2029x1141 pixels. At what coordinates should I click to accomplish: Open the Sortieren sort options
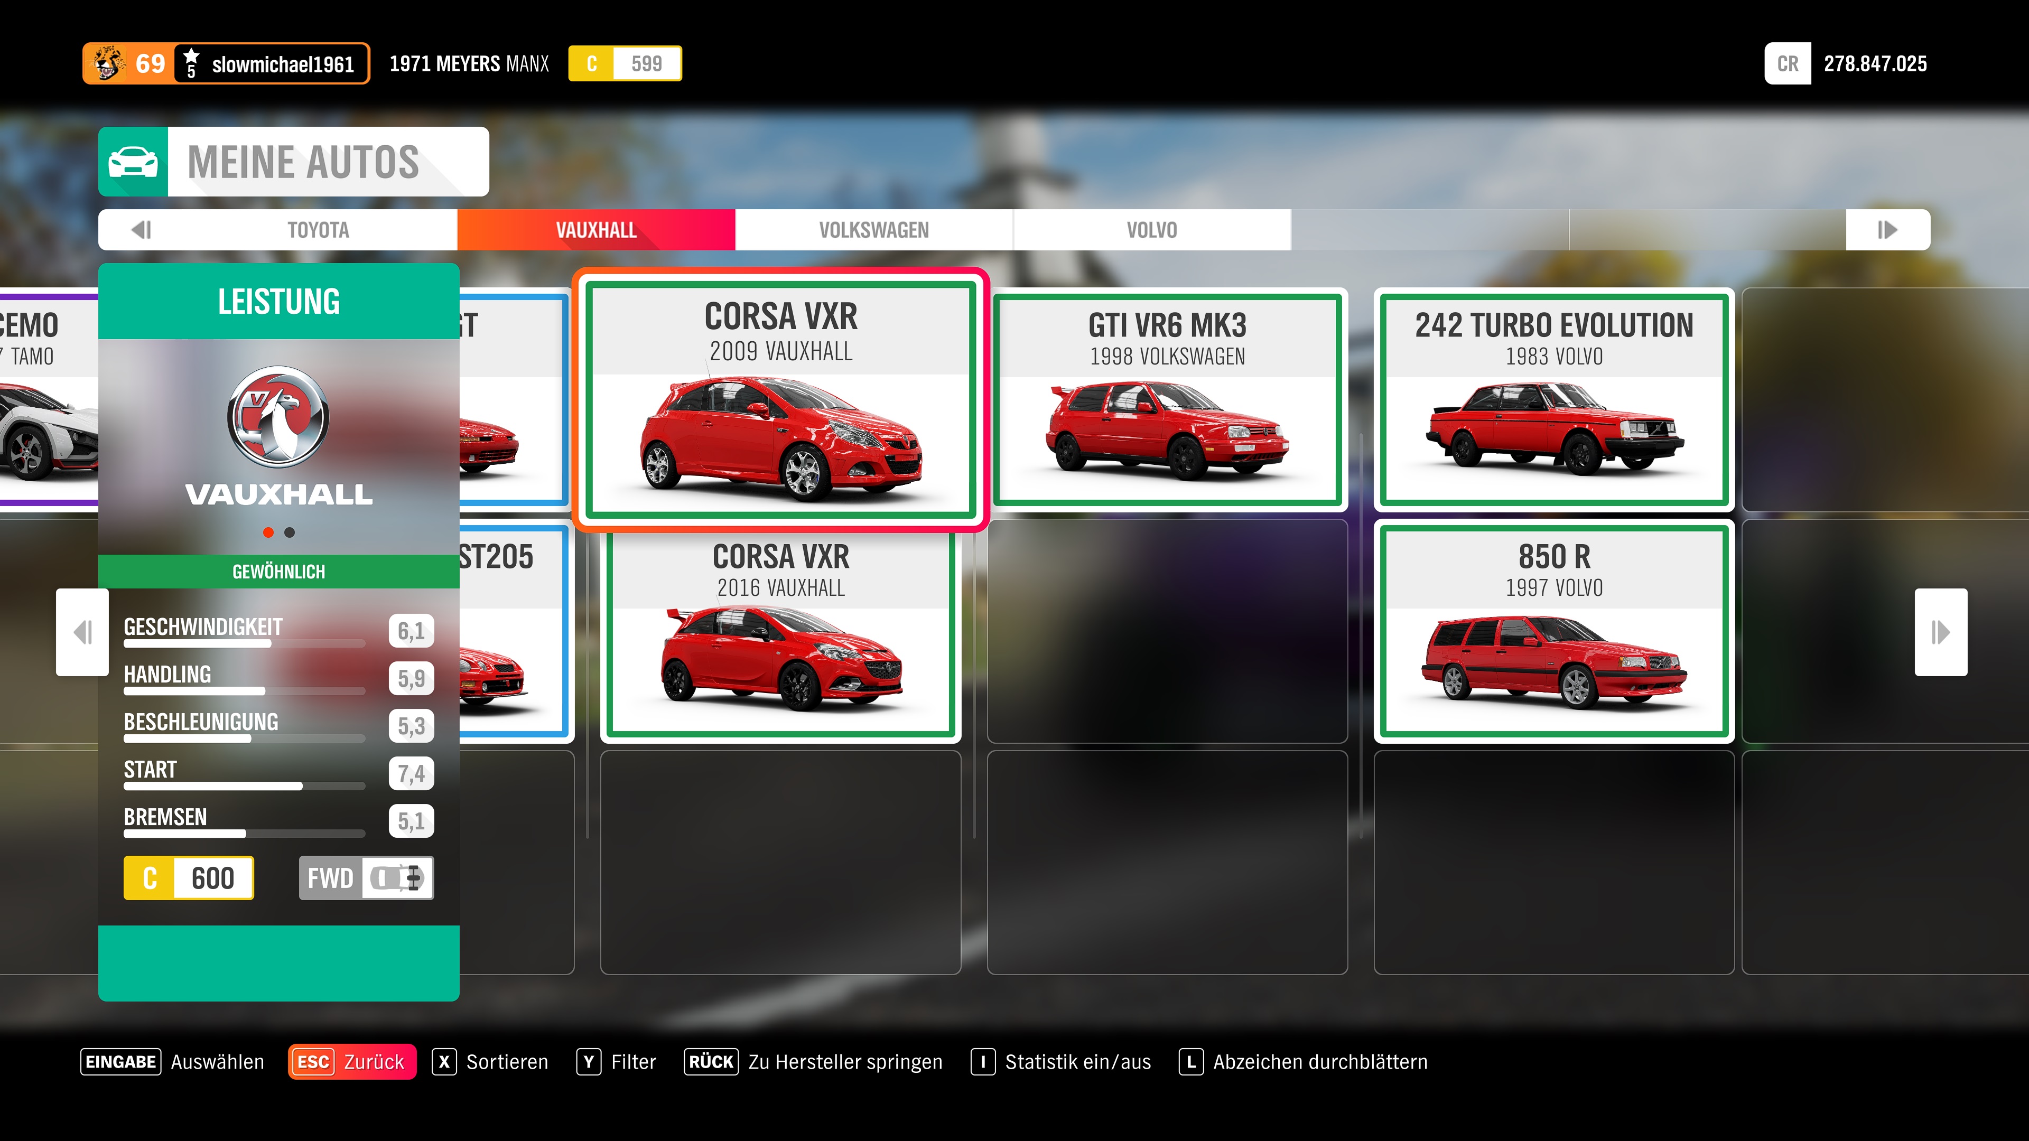coord(490,1061)
